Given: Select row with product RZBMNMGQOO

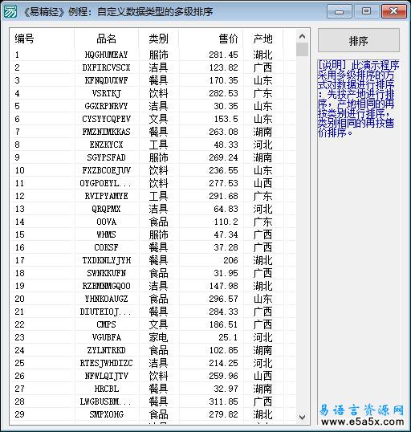Looking at the screenshot, I should pos(153,286).
